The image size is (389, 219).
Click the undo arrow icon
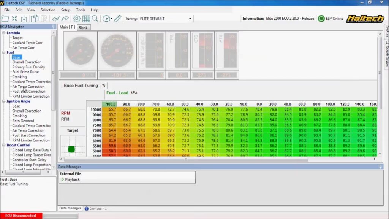coord(56,19)
